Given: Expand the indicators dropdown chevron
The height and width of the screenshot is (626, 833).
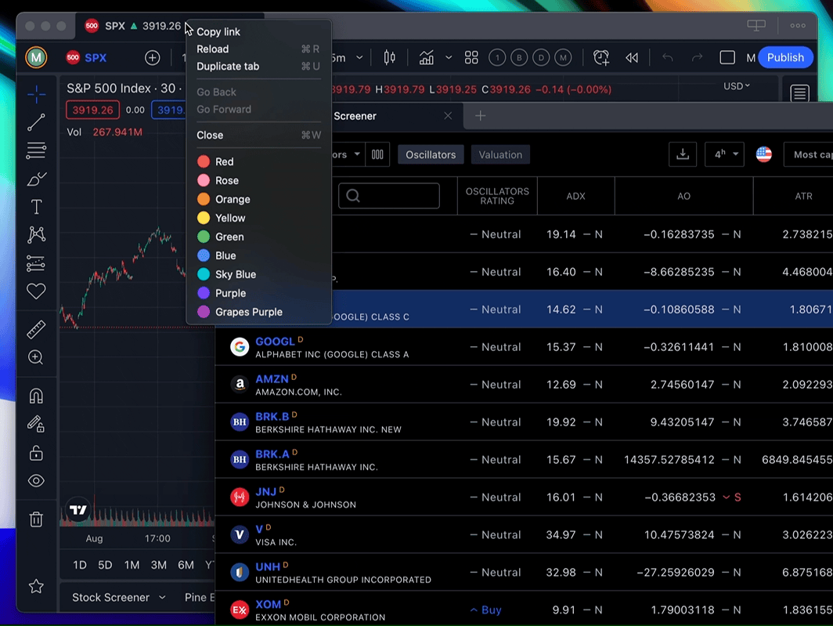Looking at the screenshot, I should click(449, 57).
